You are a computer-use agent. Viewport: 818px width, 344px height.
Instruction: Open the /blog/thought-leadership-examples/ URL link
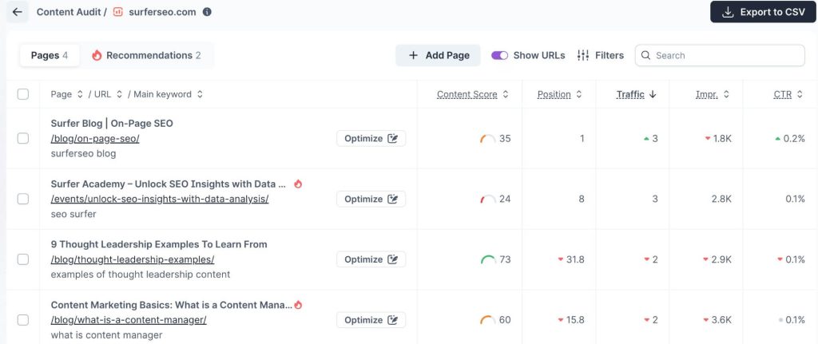click(x=132, y=259)
